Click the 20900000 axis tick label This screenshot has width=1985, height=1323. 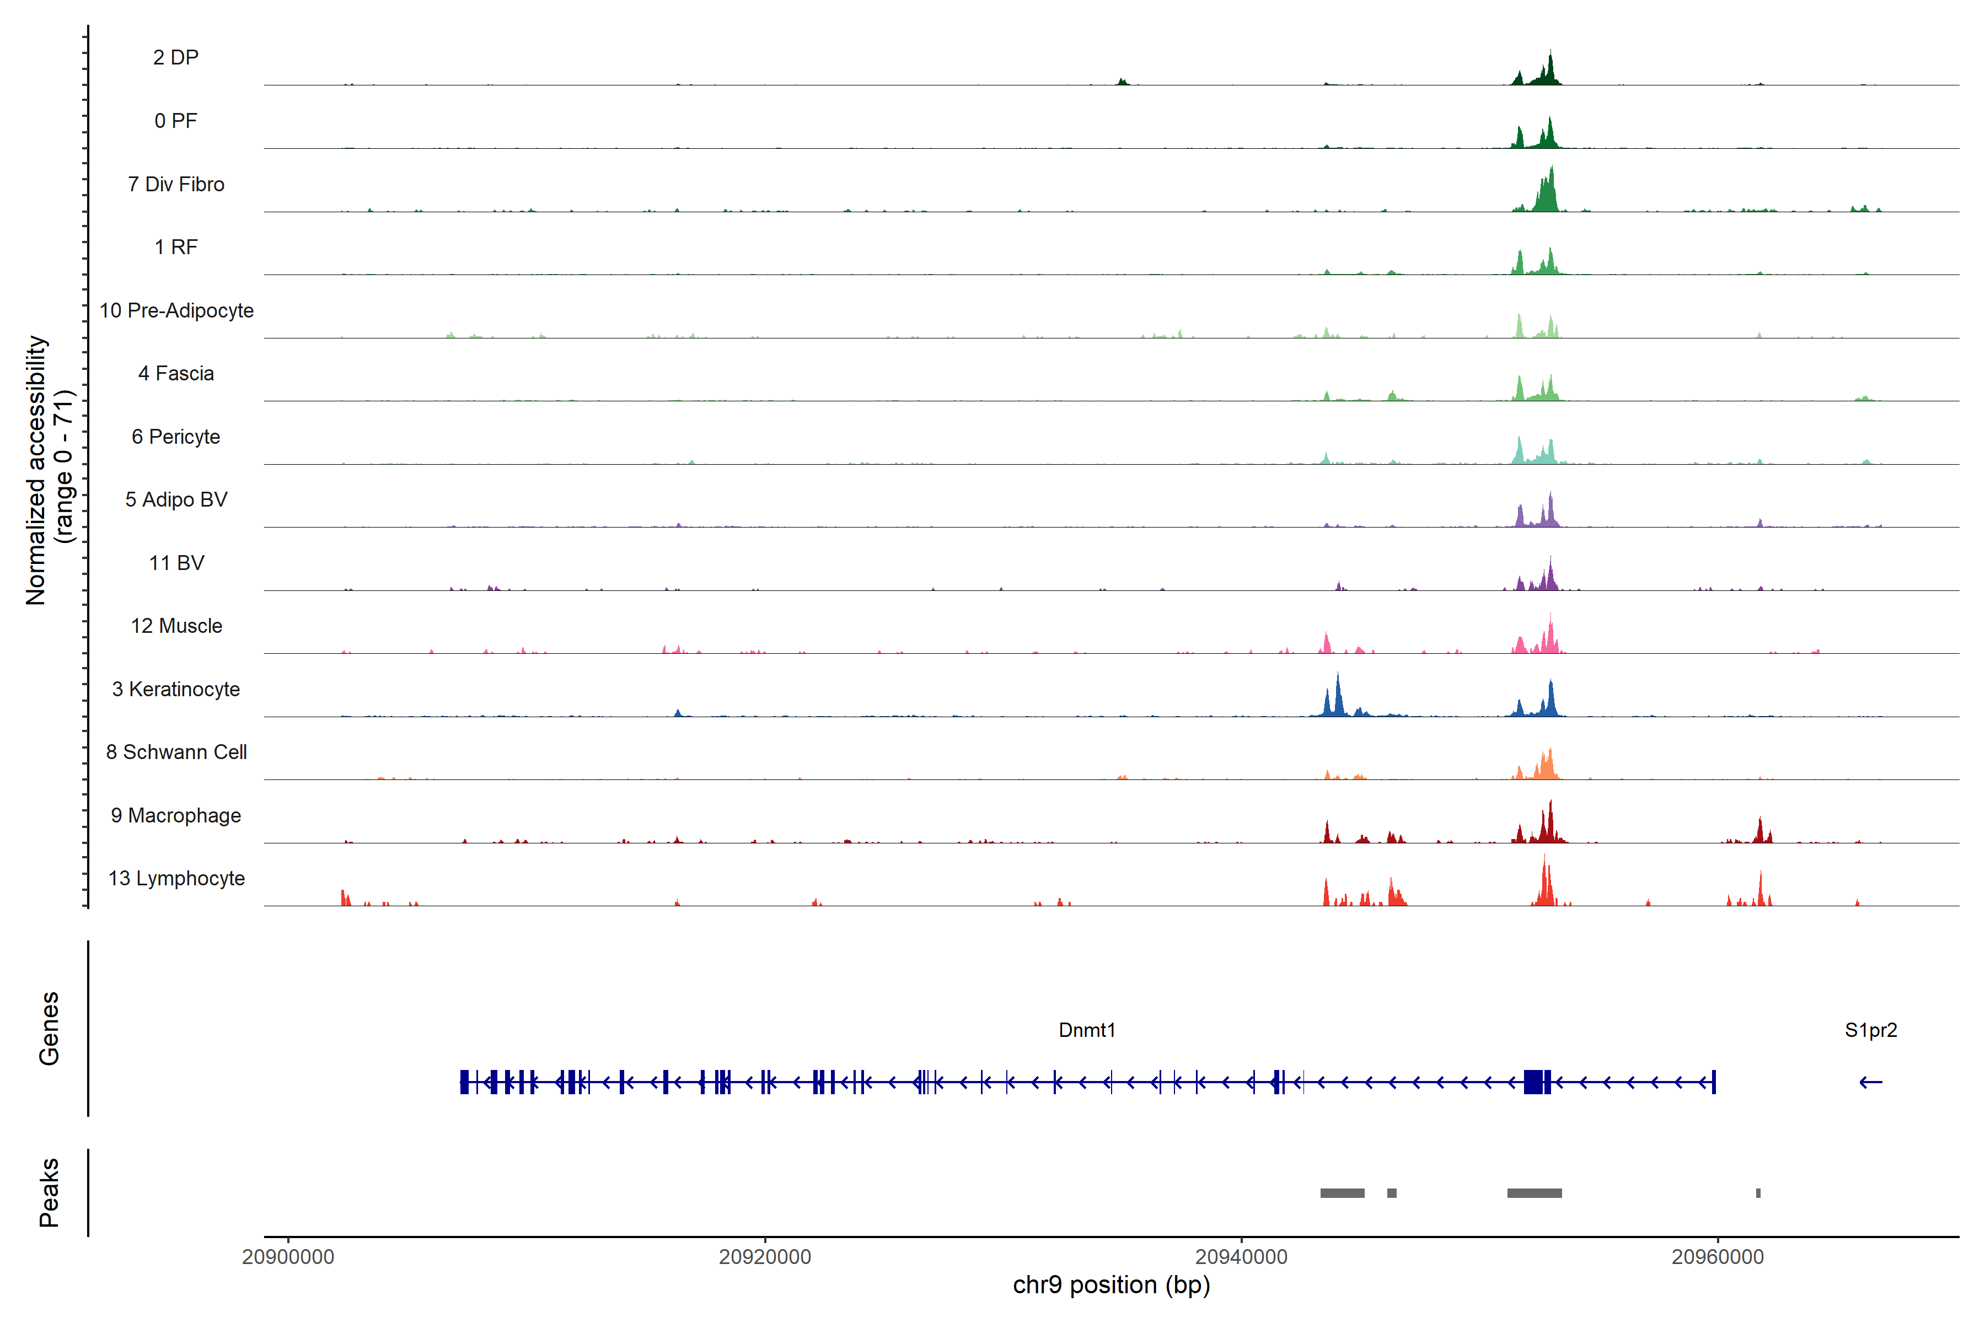click(x=288, y=1256)
